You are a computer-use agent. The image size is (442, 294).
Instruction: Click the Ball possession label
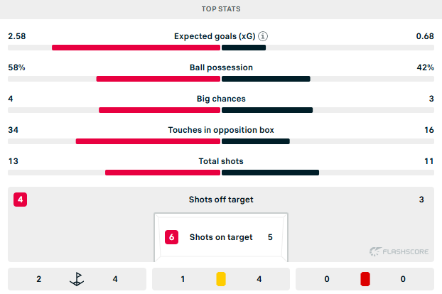click(x=221, y=67)
